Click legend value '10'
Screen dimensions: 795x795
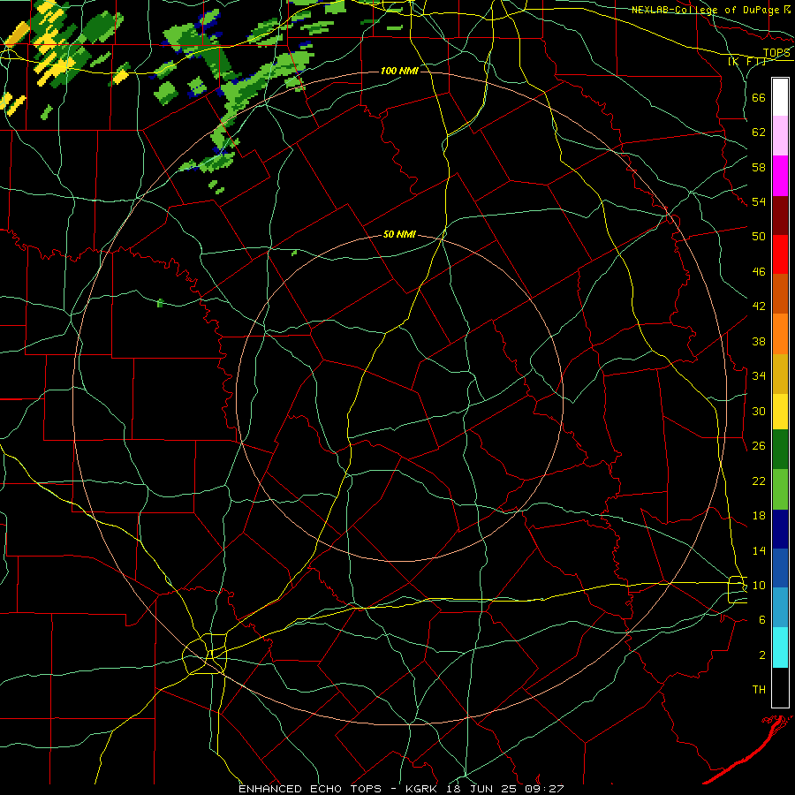pyautogui.click(x=759, y=586)
